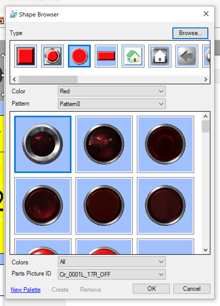Select the chrome-ringed dark red lamp thumbnail
The height and width of the screenshot is (306, 220).
click(x=43, y=144)
